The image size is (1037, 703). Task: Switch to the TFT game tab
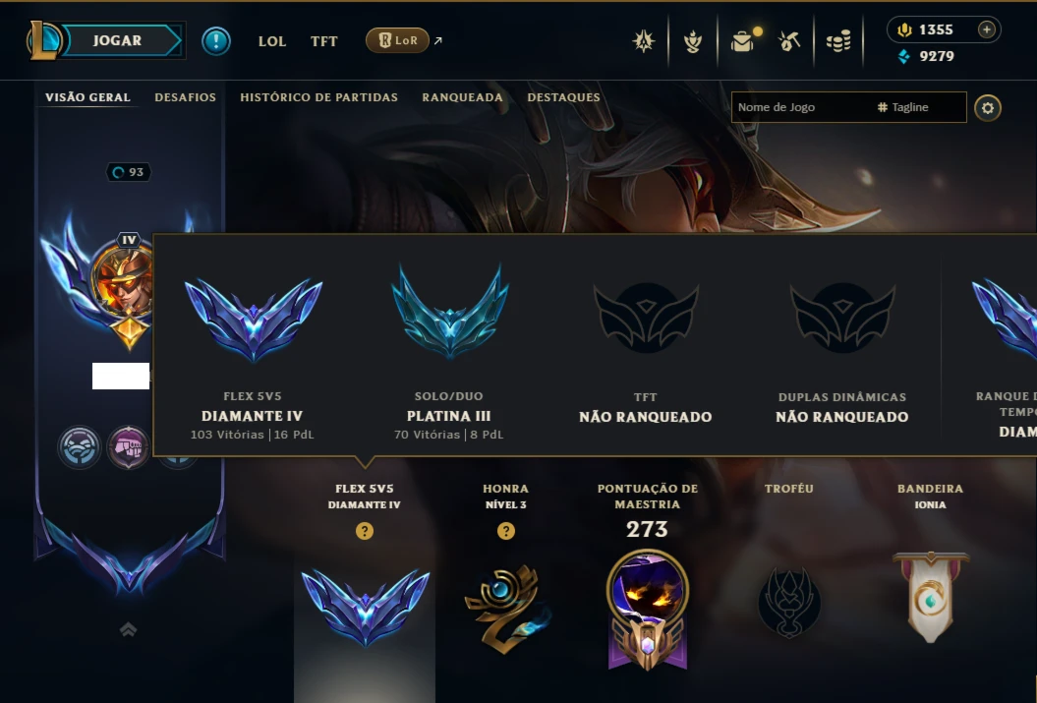point(324,41)
